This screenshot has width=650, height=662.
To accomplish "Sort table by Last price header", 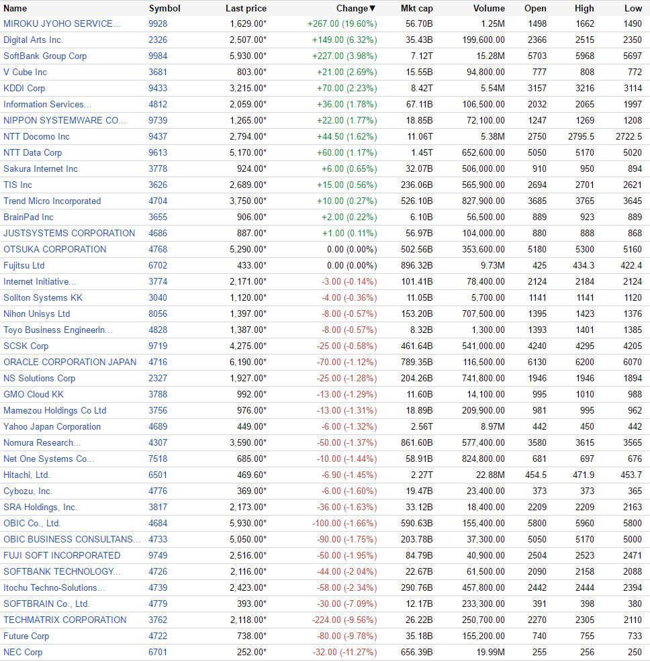I will [x=246, y=9].
